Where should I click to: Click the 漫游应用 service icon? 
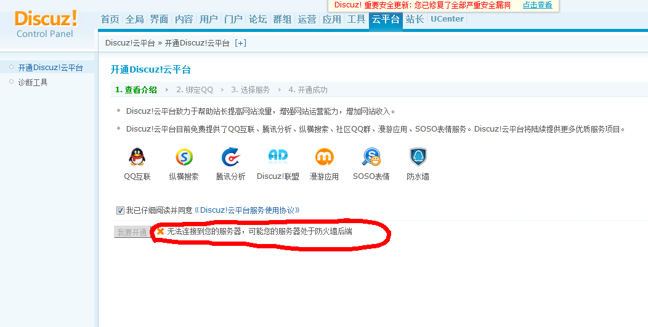click(325, 157)
